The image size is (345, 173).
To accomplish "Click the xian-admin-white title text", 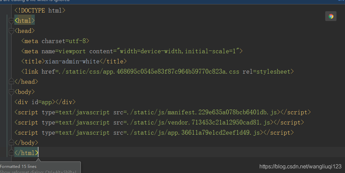I will tap(72, 61).
